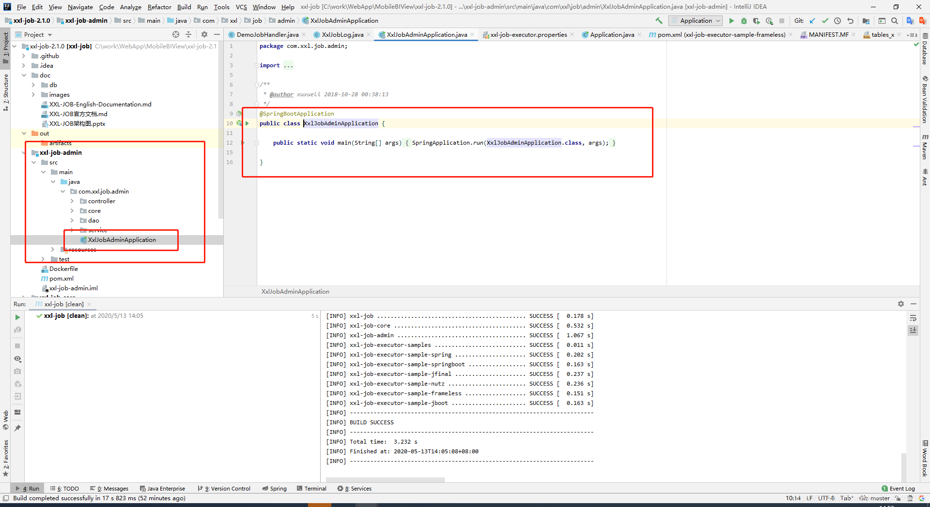930x507 pixels.
Task: Expand the dao package node
Action: [x=72, y=221]
